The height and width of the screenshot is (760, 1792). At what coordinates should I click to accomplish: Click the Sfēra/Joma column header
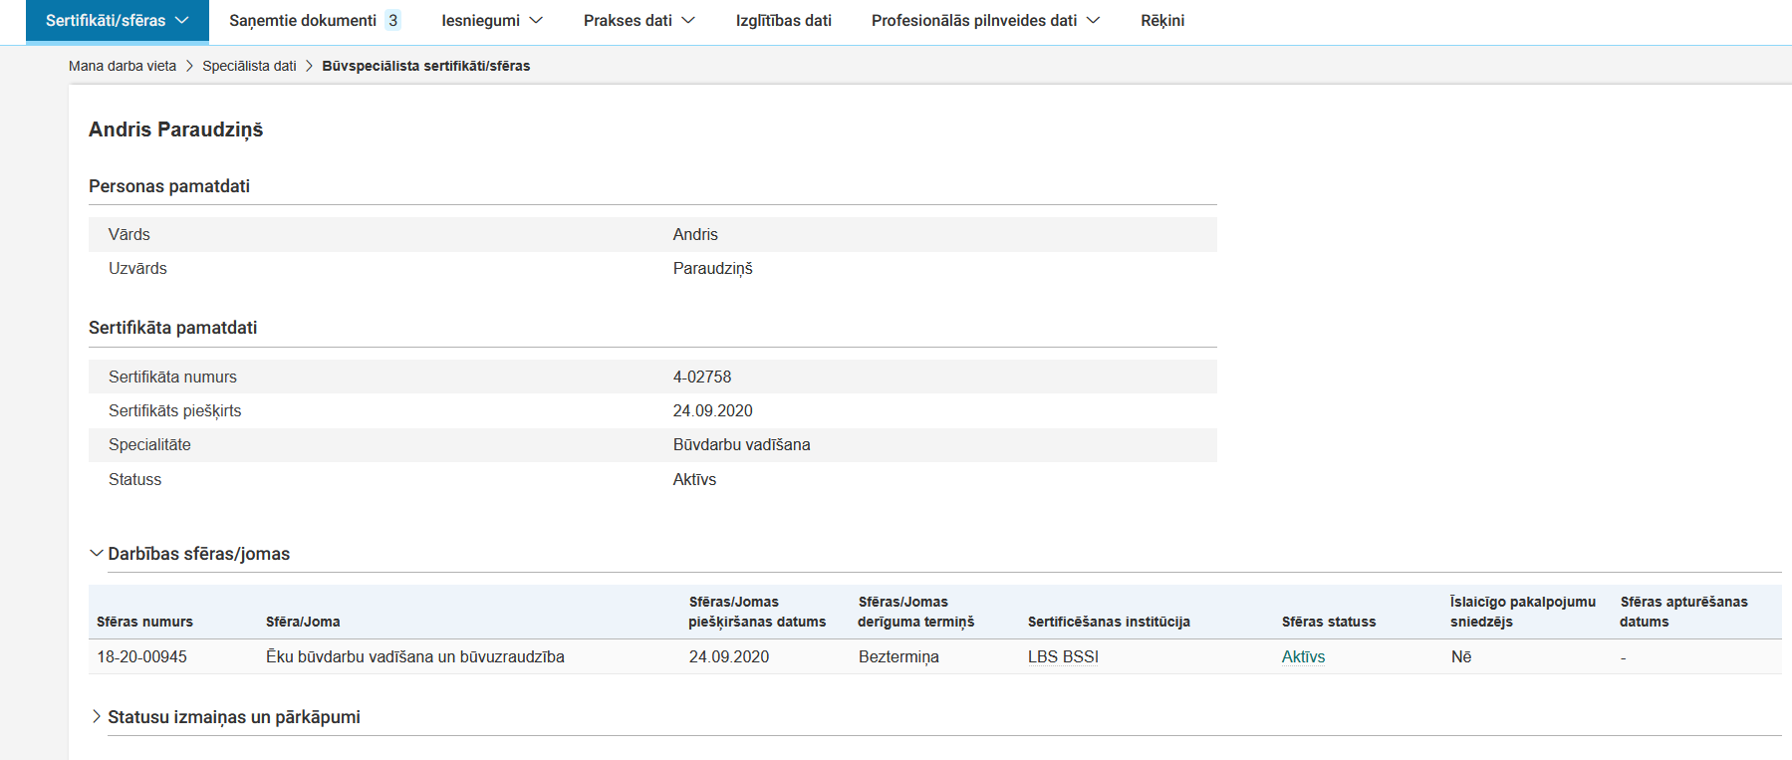click(x=303, y=622)
